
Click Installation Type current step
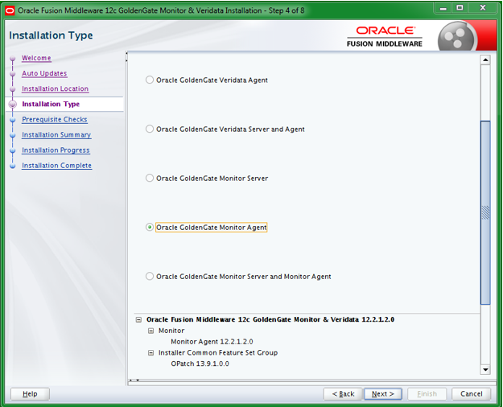(x=51, y=105)
